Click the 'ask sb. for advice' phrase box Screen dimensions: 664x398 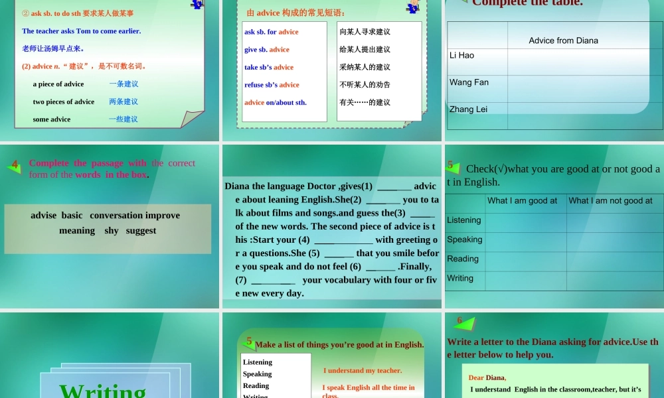coord(272,31)
